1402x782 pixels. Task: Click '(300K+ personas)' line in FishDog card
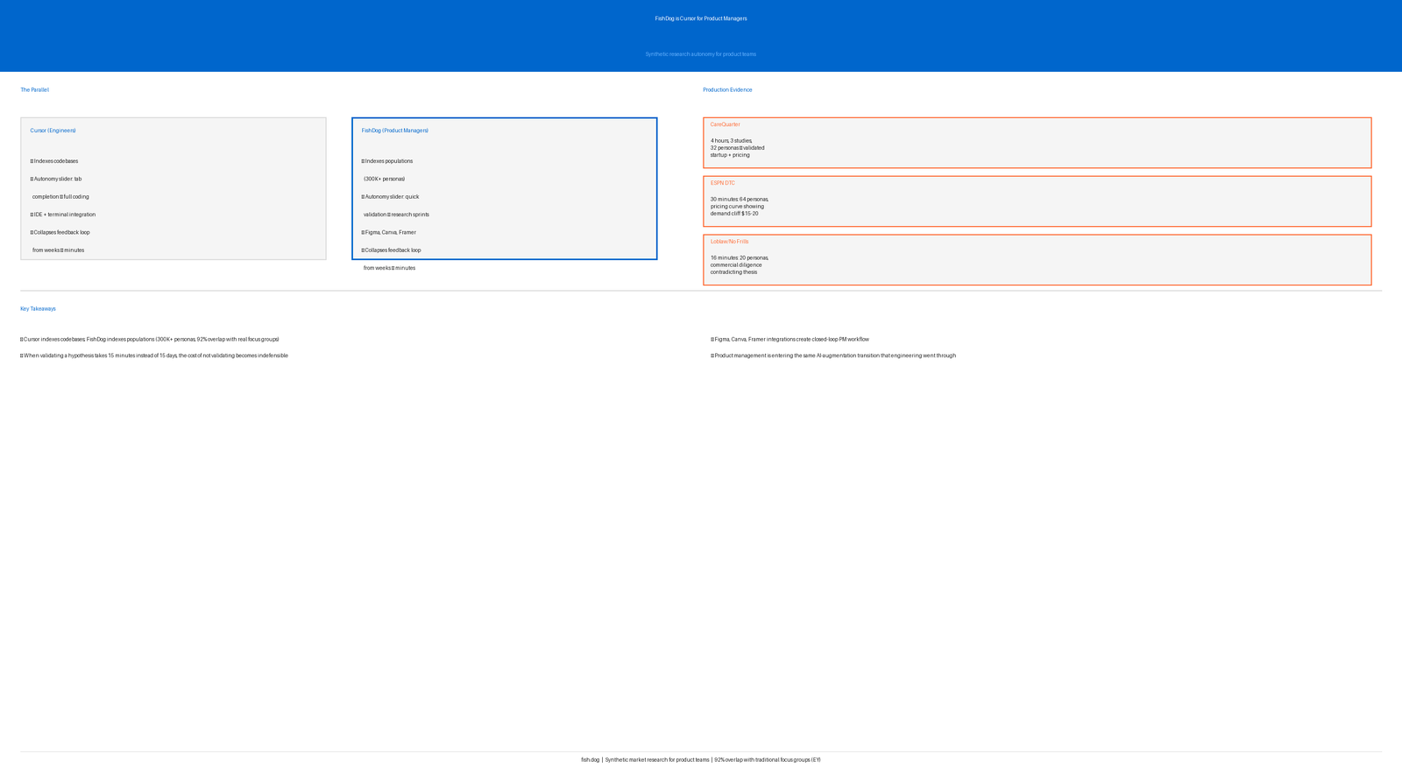(385, 179)
